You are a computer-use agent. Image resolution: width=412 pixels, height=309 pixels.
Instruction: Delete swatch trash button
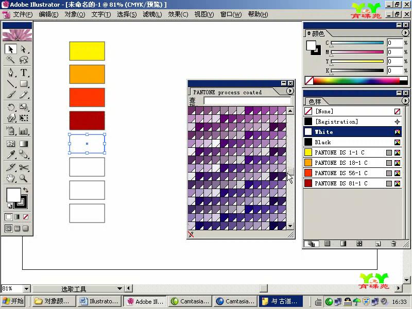coord(393,244)
